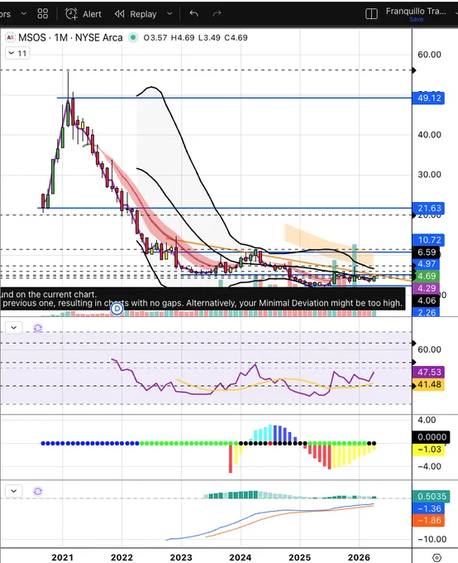The image size is (458, 563).
Task: Click the blue D dividend marker
Action: pos(117,309)
